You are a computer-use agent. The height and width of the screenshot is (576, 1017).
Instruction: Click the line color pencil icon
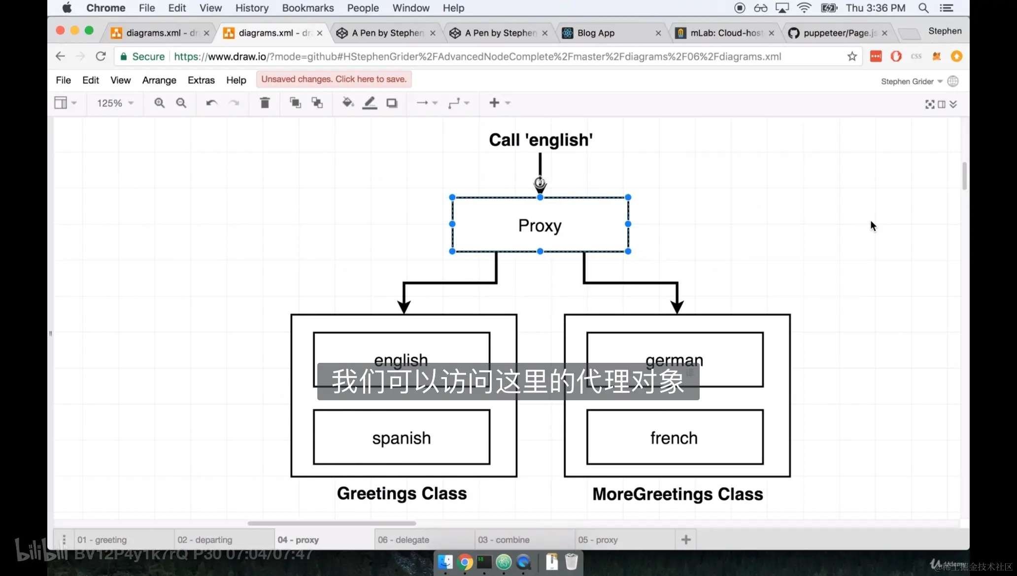coord(370,103)
